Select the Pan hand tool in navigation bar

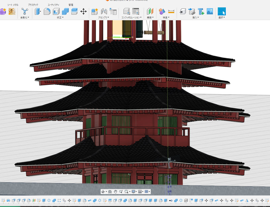pyautogui.click(x=115, y=191)
